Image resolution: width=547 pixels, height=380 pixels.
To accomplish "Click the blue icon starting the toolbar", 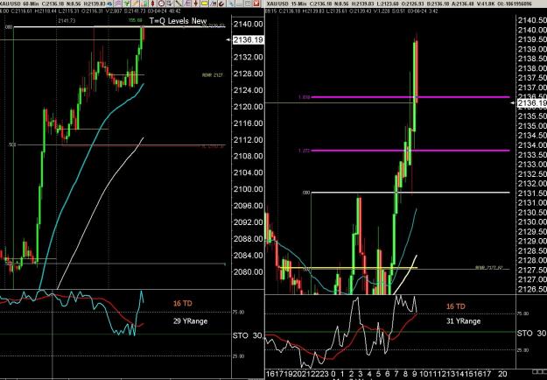I will point(109,4).
